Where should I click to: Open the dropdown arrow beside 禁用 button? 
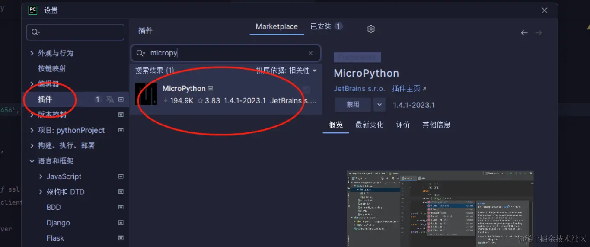click(379, 105)
